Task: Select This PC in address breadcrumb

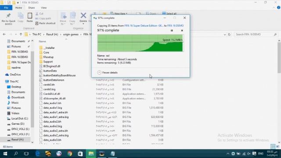Action: pyautogui.click(x=37, y=34)
